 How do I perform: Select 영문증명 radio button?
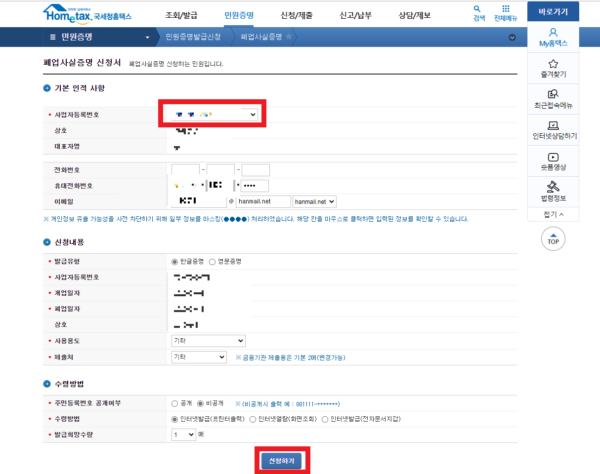213,262
